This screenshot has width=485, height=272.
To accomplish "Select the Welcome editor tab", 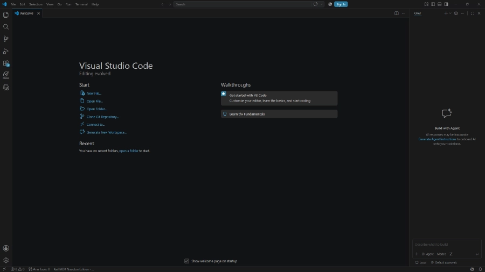I will 27,13.
